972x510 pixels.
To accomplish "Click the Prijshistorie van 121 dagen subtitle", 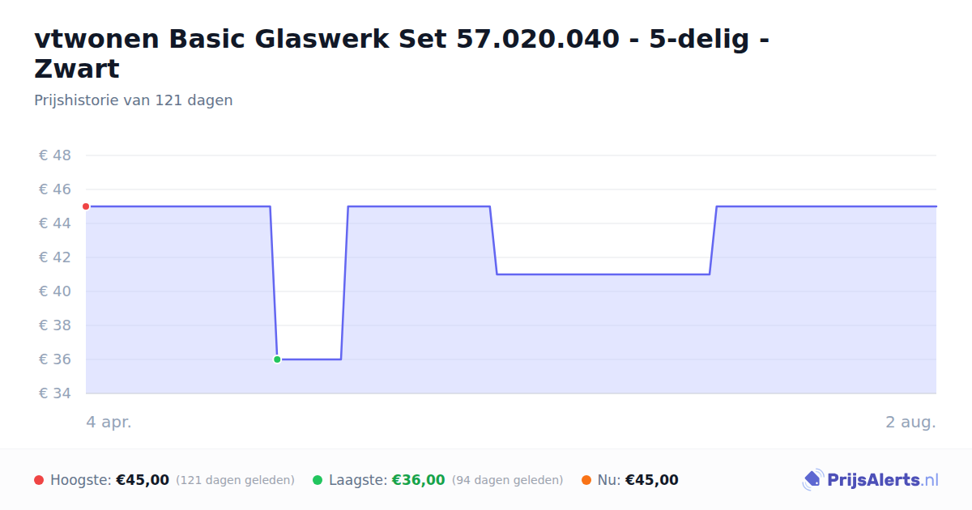I will click(x=134, y=100).
